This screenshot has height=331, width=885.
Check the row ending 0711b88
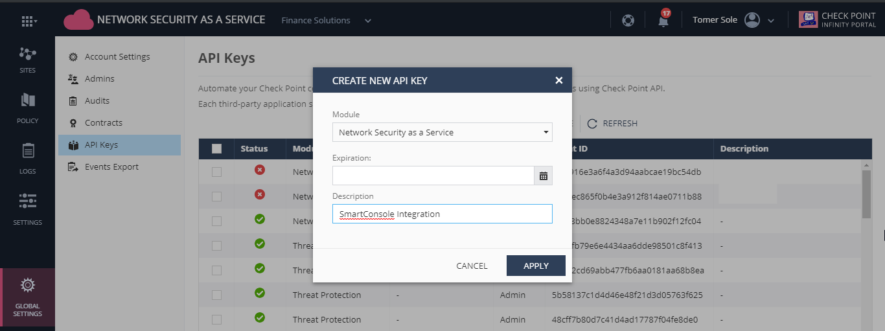216,196
